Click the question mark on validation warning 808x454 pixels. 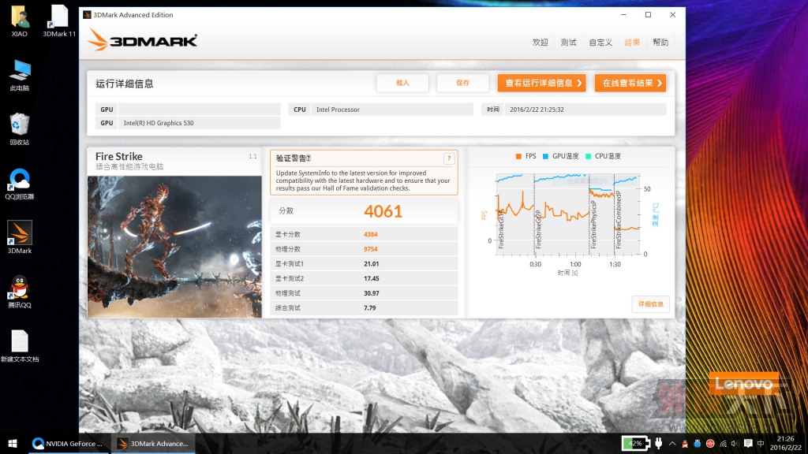coord(449,158)
